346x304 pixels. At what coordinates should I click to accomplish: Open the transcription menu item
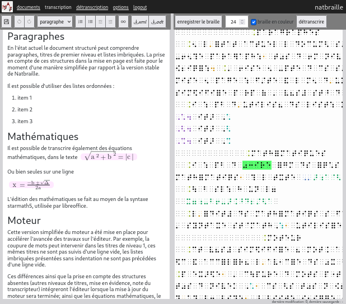point(58,7)
